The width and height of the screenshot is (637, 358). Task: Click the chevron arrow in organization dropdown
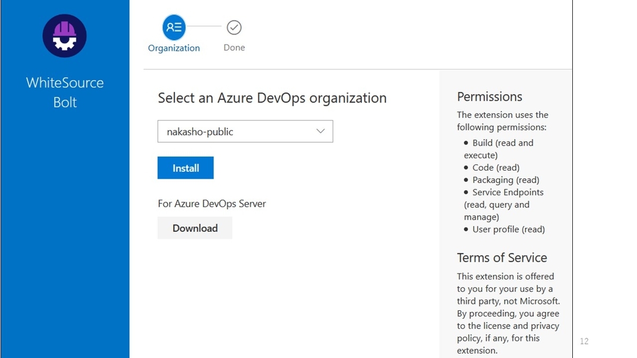click(320, 131)
